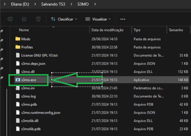Click the s3mo.runtimeconfig.json file icon
Viewport: 191px width, 136px height.
click(18, 112)
